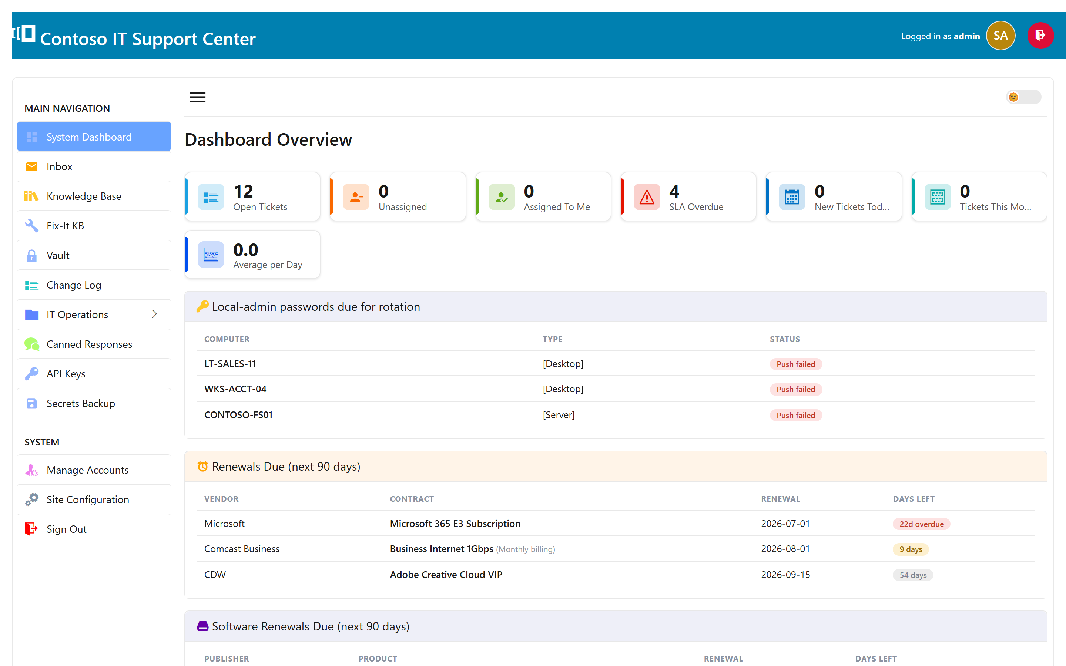
Task: Click the Vault padlock icon
Action: pyautogui.click(x=32, y=255)
